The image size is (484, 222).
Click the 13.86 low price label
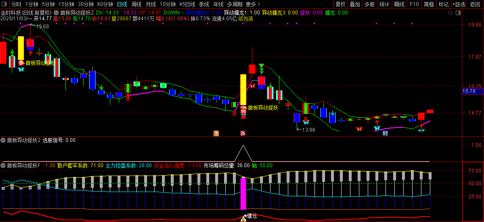click(308, 130)
